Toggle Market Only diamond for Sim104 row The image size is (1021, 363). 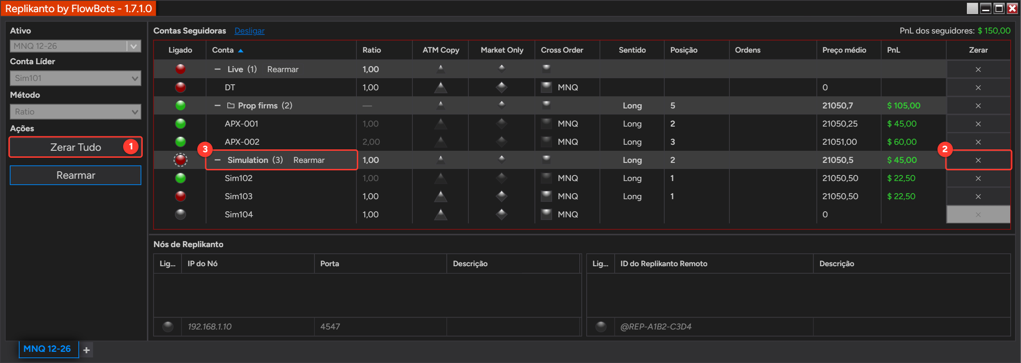tap(501, 214)
